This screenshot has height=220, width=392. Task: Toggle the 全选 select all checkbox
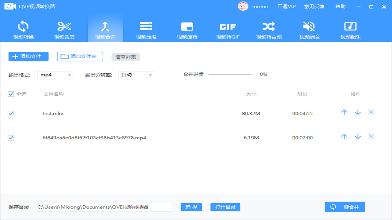(11, 94)
